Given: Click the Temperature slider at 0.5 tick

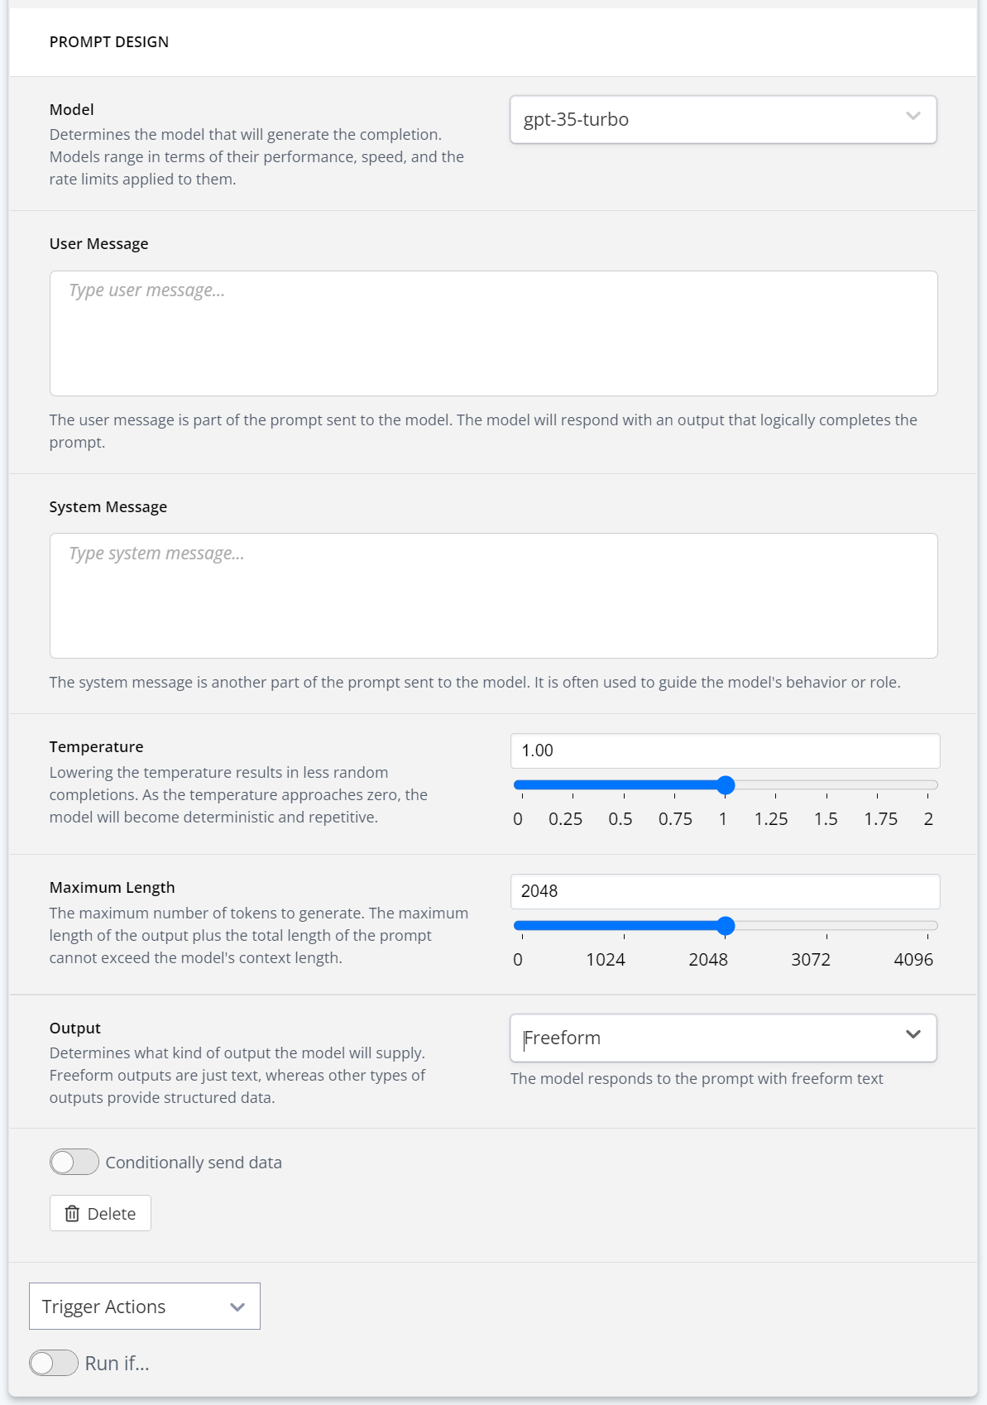Looking at the screenshot, I should (624, 785).
